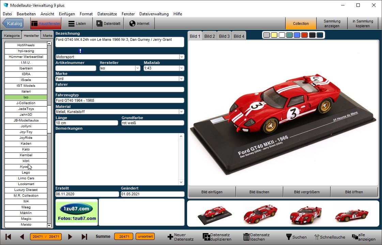Select Kyosho in the manufacturer list
Viewport: 382px width, 245px height.
click(26, 167)
